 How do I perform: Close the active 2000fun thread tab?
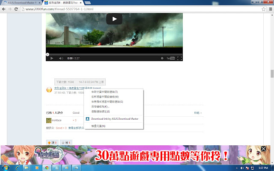pos(80,3)
